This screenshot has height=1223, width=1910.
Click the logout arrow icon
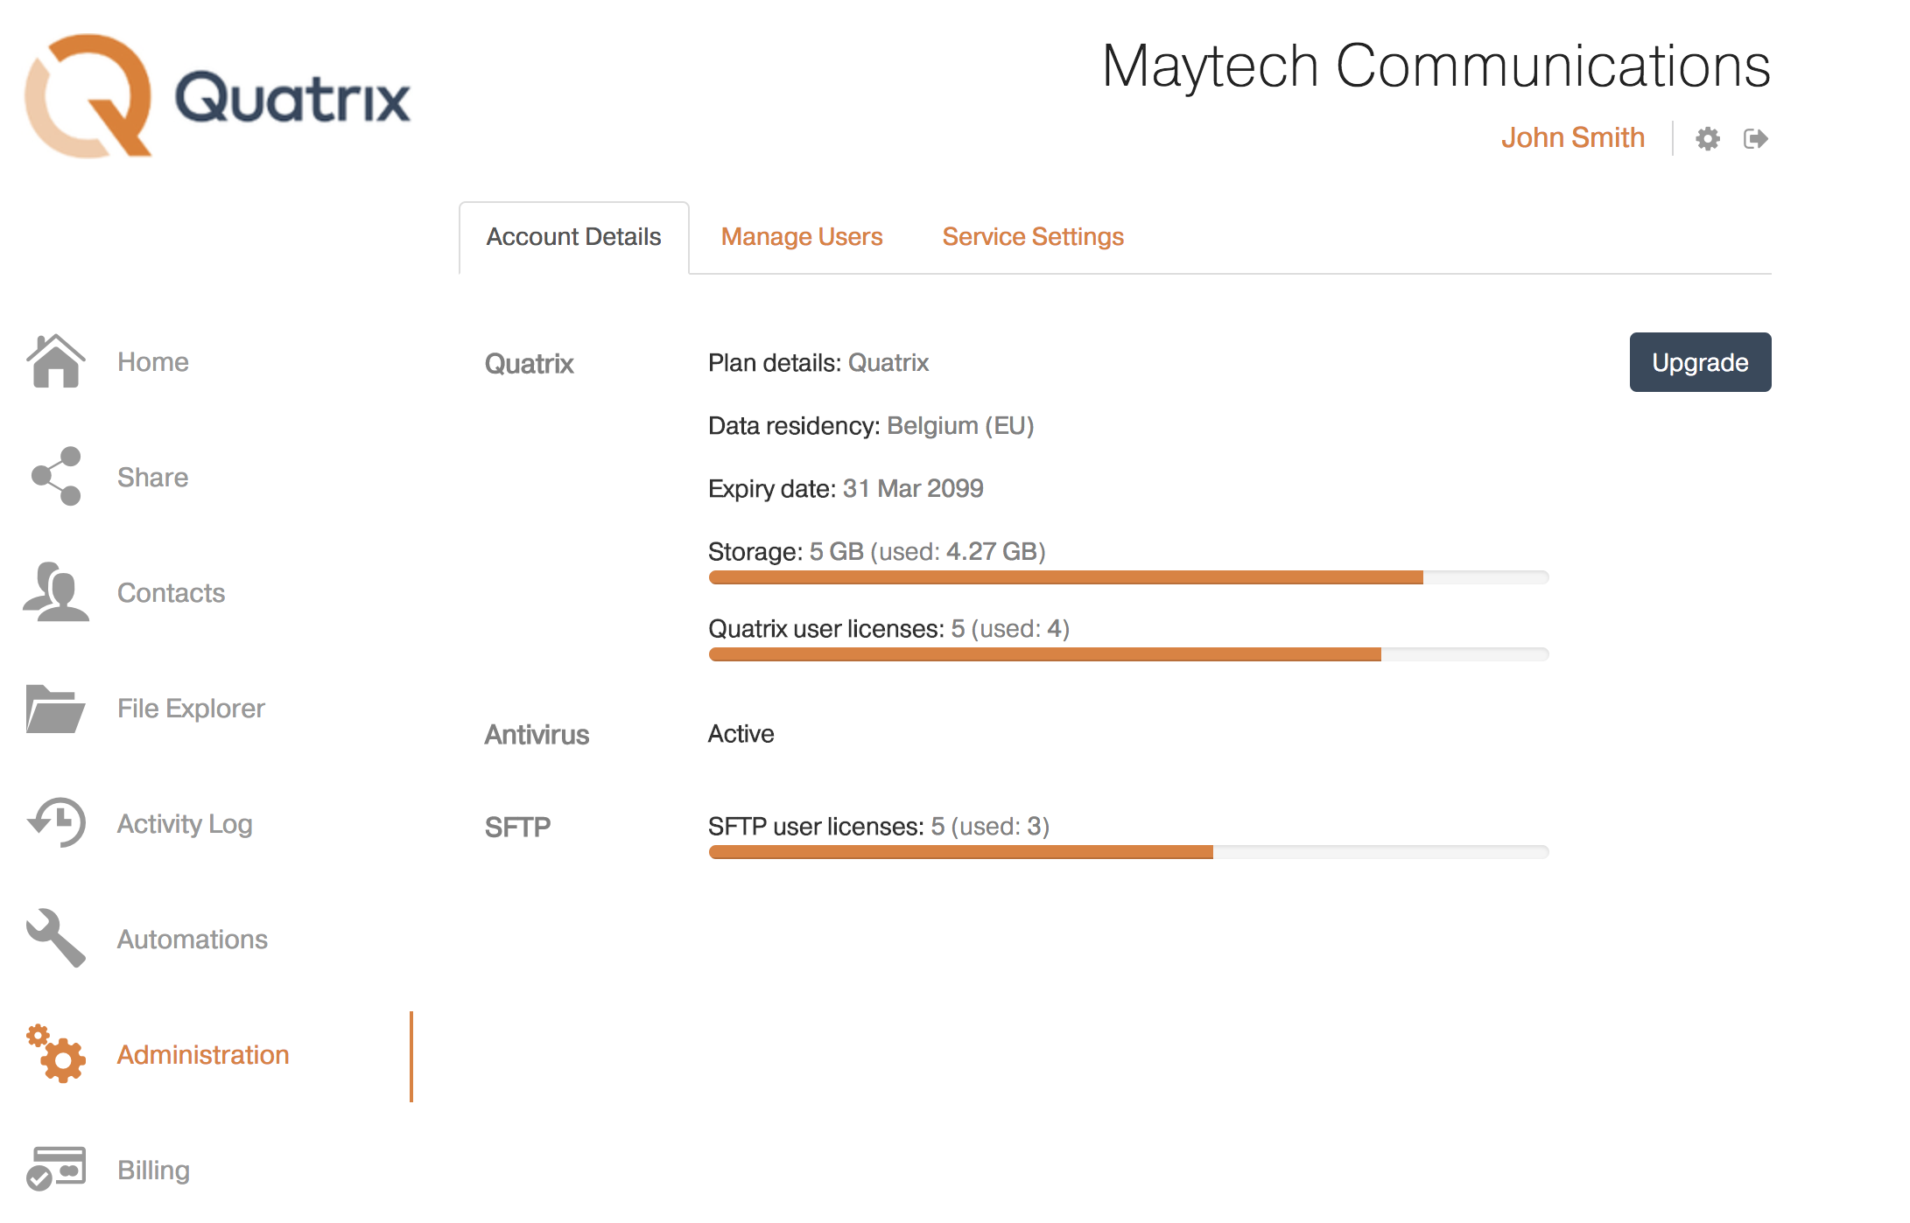1755,138
